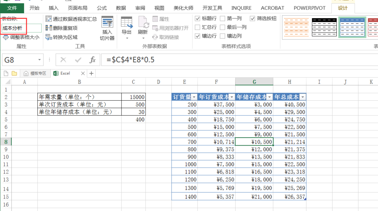The width and height of the screenshot is (378, 211).
Task: Click Insert Slicer (插入切片器) icon
Action: [x=107, y=22]
